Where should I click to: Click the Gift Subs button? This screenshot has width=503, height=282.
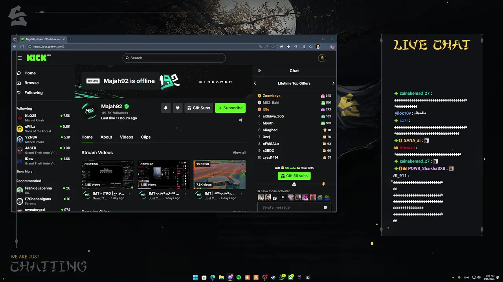[198, 108]
